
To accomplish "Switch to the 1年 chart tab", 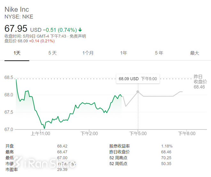I will pyautogui.click(x=123, y=53).
